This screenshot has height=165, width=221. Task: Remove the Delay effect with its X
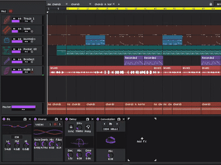93,119
